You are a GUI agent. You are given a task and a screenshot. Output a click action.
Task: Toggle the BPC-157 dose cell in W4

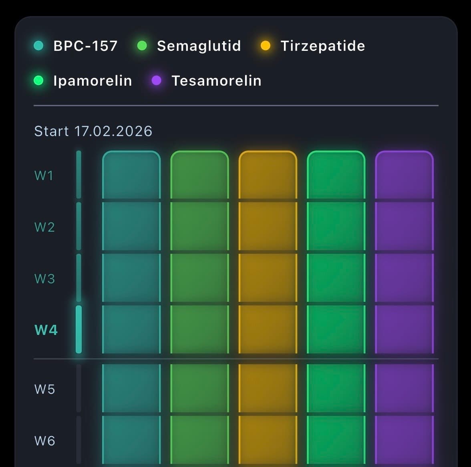131,329
